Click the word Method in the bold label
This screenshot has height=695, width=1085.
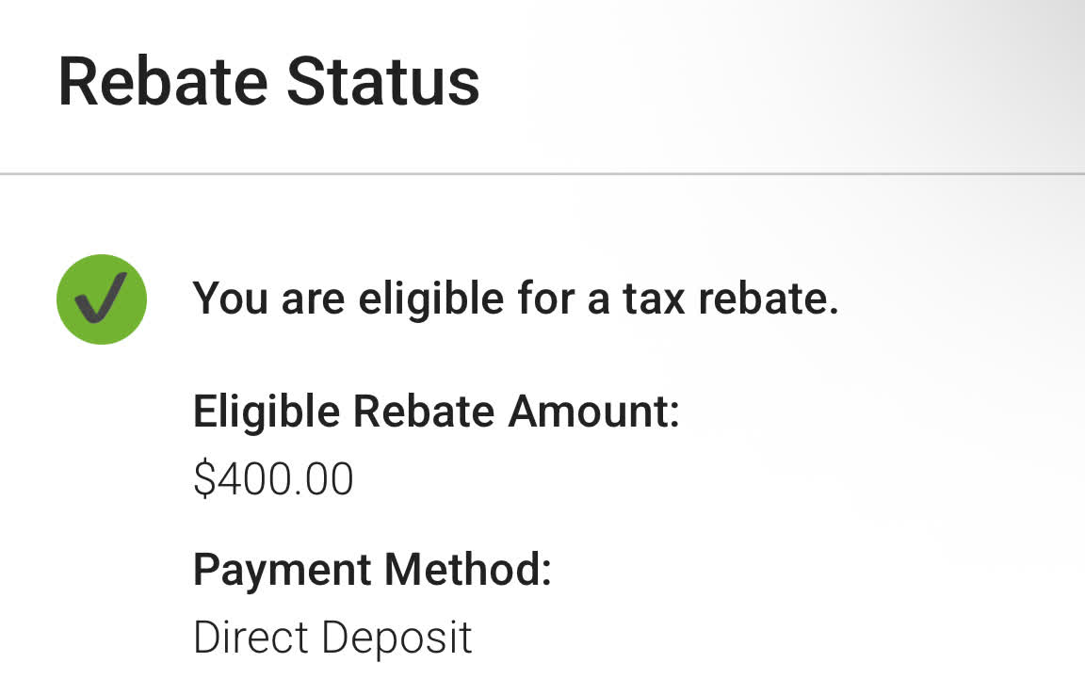pyautogui.click(x=468, y=570)
